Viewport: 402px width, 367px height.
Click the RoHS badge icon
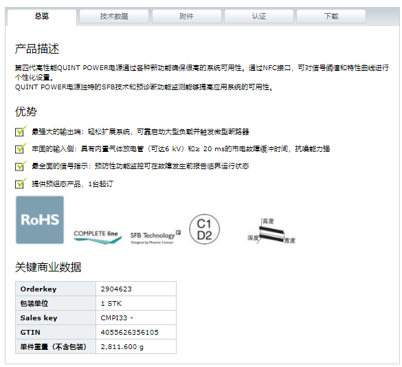tap(40, 220)
